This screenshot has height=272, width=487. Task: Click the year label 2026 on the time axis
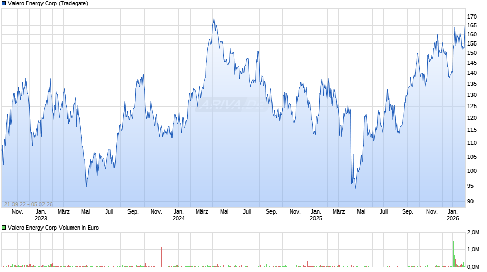[x=452, y=218]
